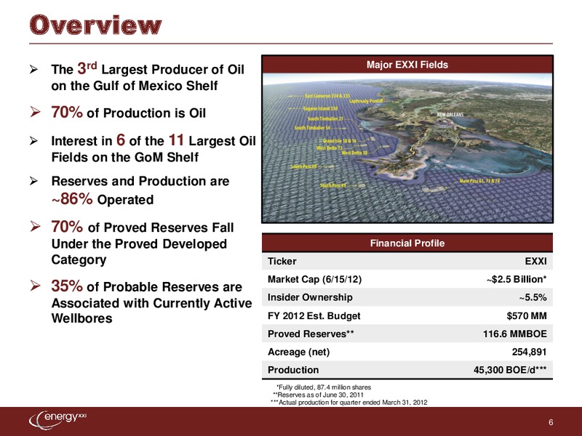
Task: Click the West Delta 73 map label
Action: [330, 148]
